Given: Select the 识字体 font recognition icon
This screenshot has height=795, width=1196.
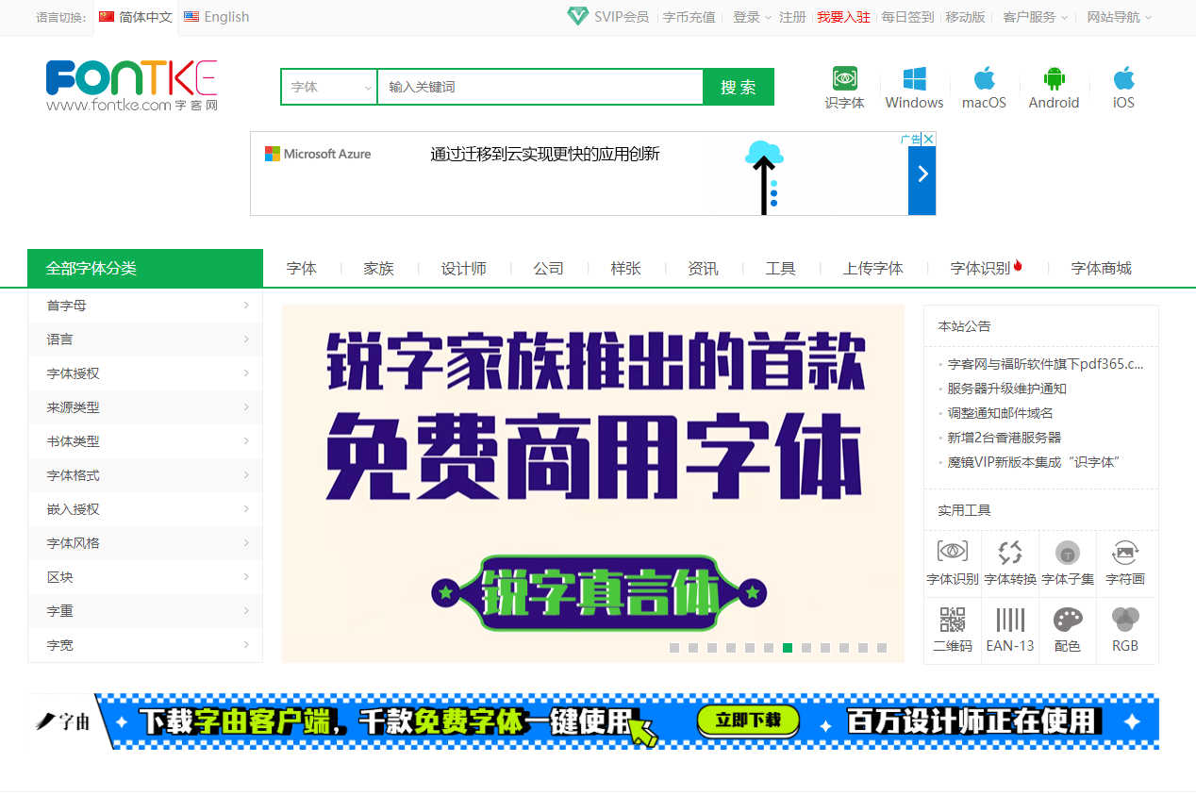Looking at the screenshot, I should click(844, 83).
